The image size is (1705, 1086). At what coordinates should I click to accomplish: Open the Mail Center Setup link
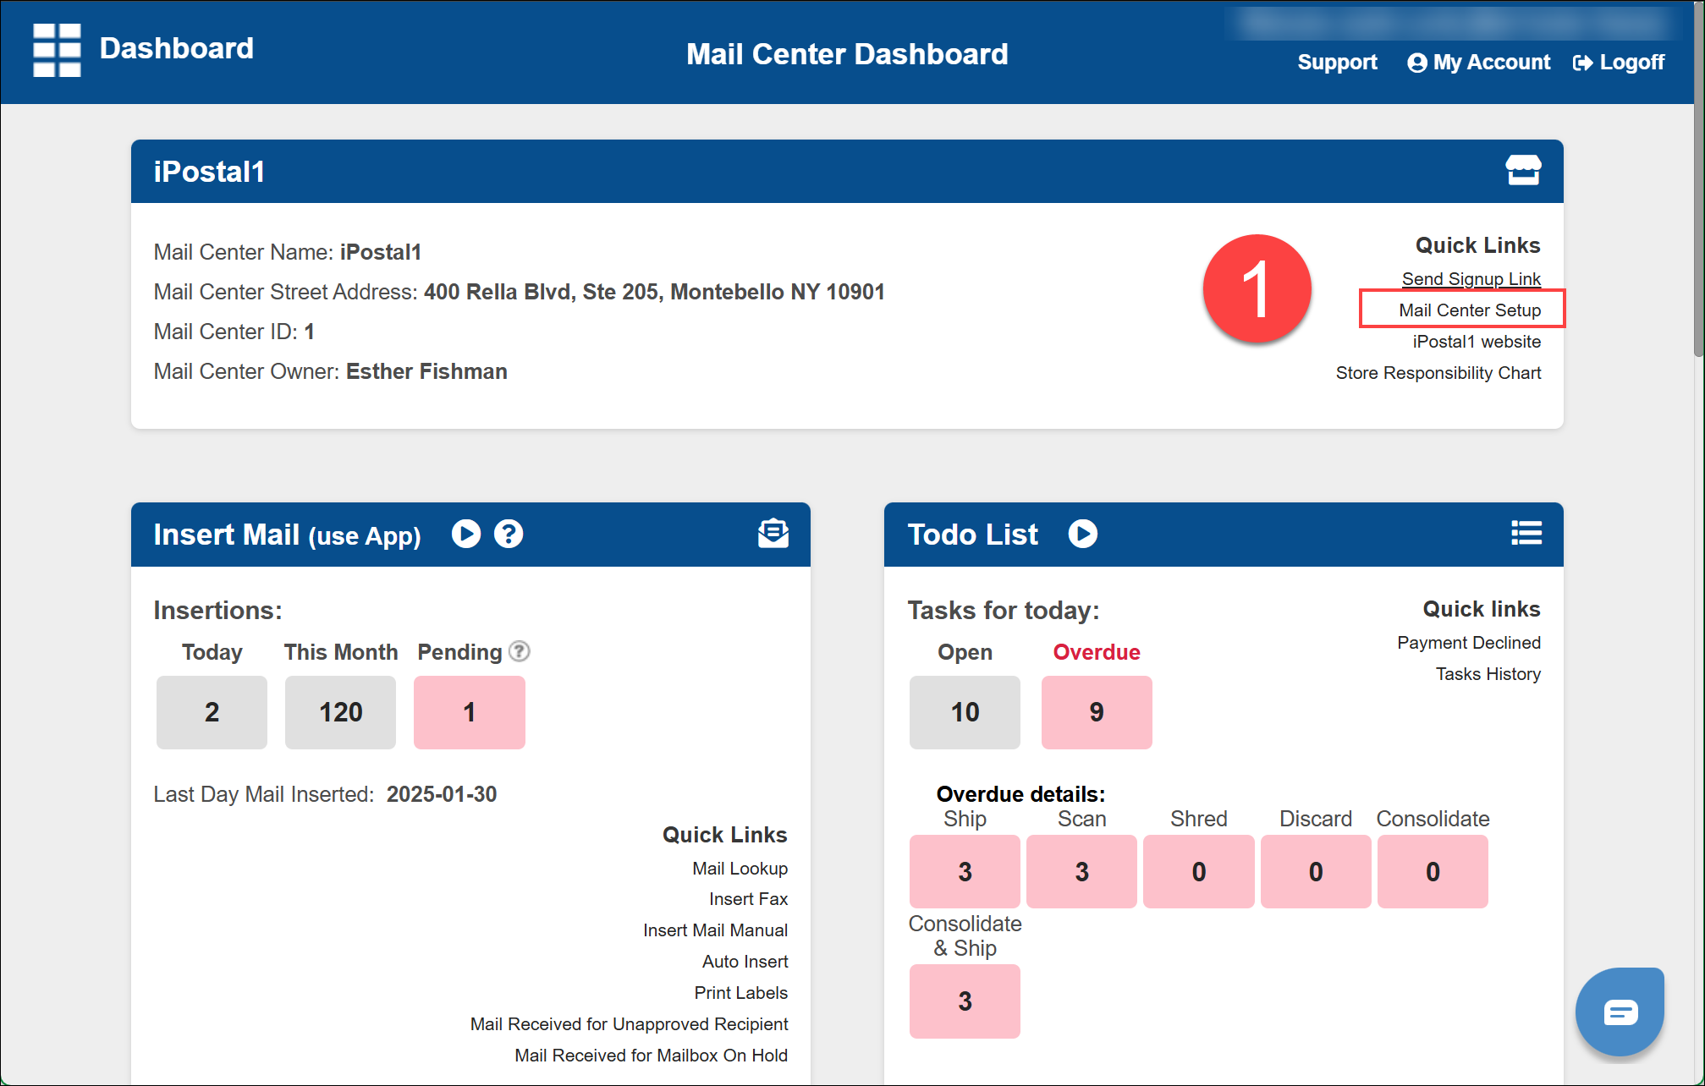point(1469,310)
